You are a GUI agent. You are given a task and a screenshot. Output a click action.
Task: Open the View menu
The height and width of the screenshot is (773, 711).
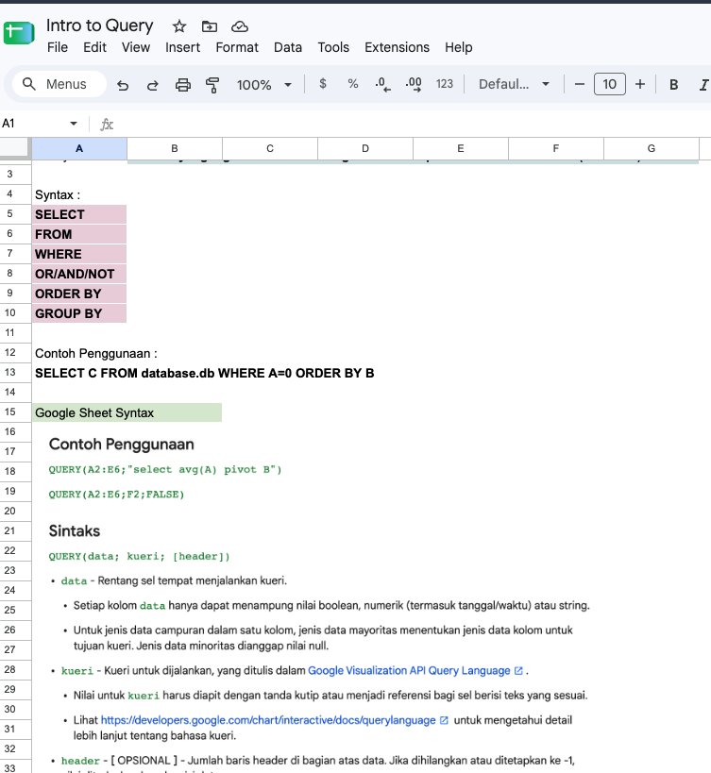[136, 47]
